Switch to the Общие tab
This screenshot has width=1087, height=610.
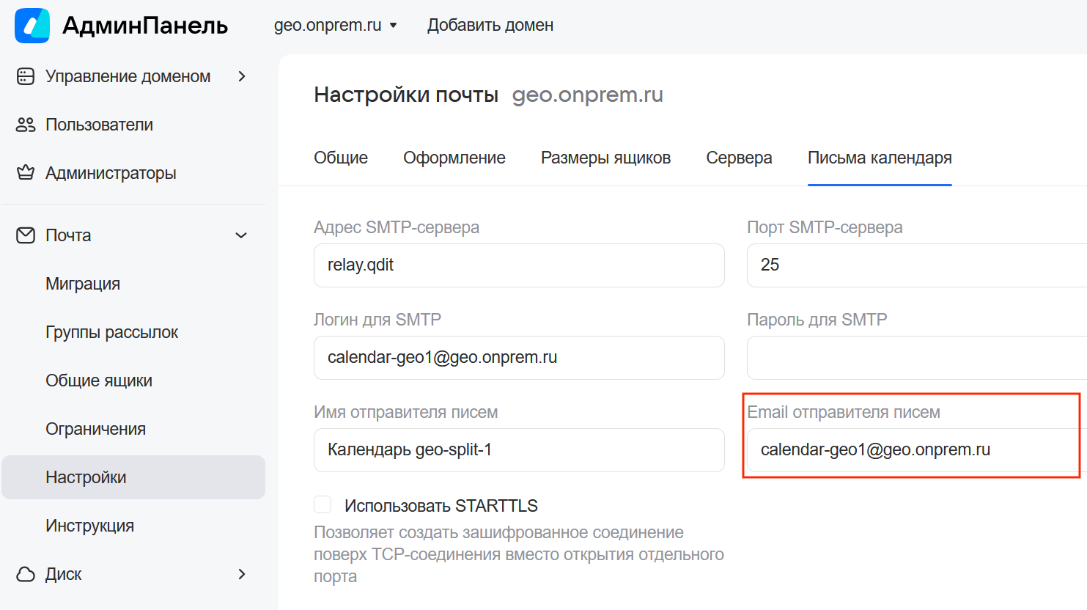click(x=341, y=158)
